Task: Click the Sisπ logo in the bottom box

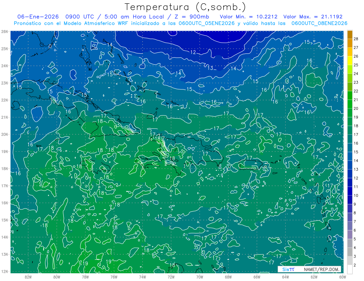Action: click(x=288, y=269)
